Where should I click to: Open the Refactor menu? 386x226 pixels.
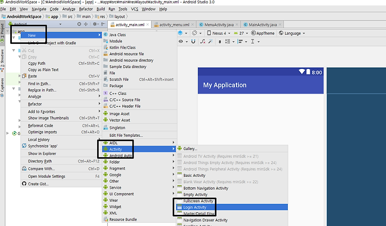[x=86, y=9]
